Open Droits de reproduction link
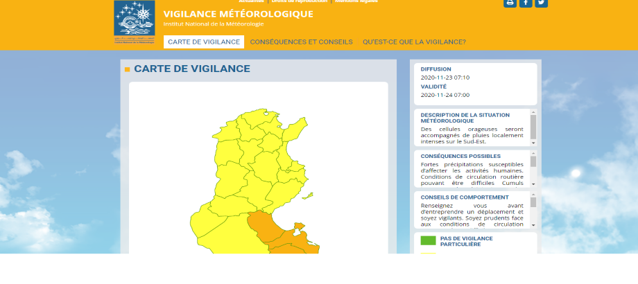 300,1
